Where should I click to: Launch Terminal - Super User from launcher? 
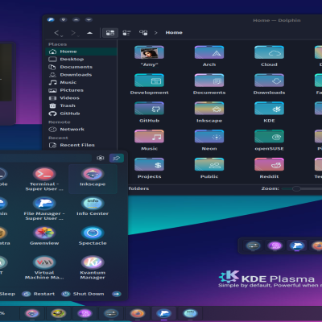[x=44, y=179]
